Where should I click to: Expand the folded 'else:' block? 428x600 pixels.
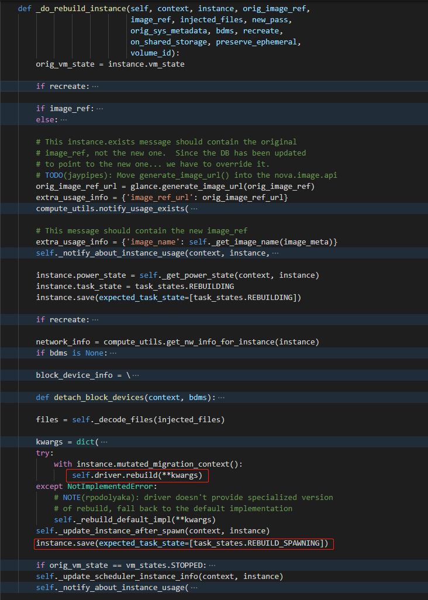[x=64, y=119]
